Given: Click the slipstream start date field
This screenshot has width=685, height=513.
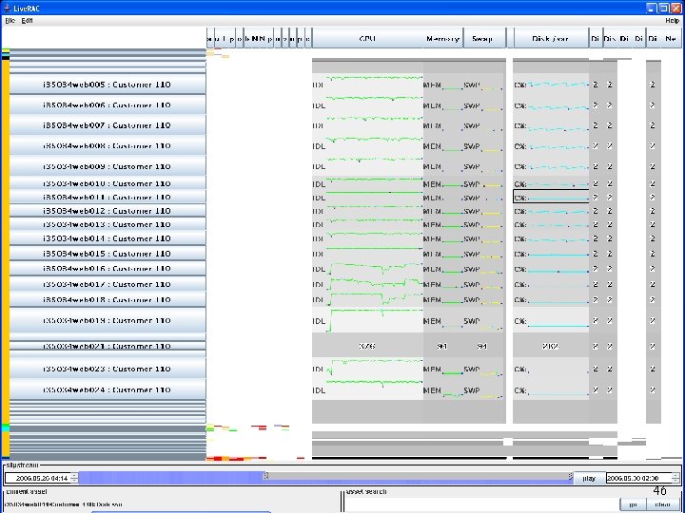Looking at the screenshot, I should coord(38,479).
